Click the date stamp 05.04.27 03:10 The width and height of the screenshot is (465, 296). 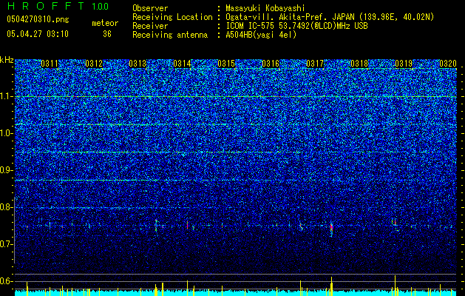(38, 34)
